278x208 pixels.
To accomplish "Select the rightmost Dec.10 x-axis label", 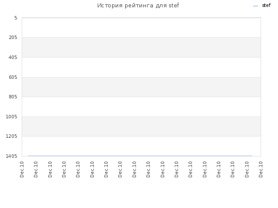I will [x=261, y=169].
